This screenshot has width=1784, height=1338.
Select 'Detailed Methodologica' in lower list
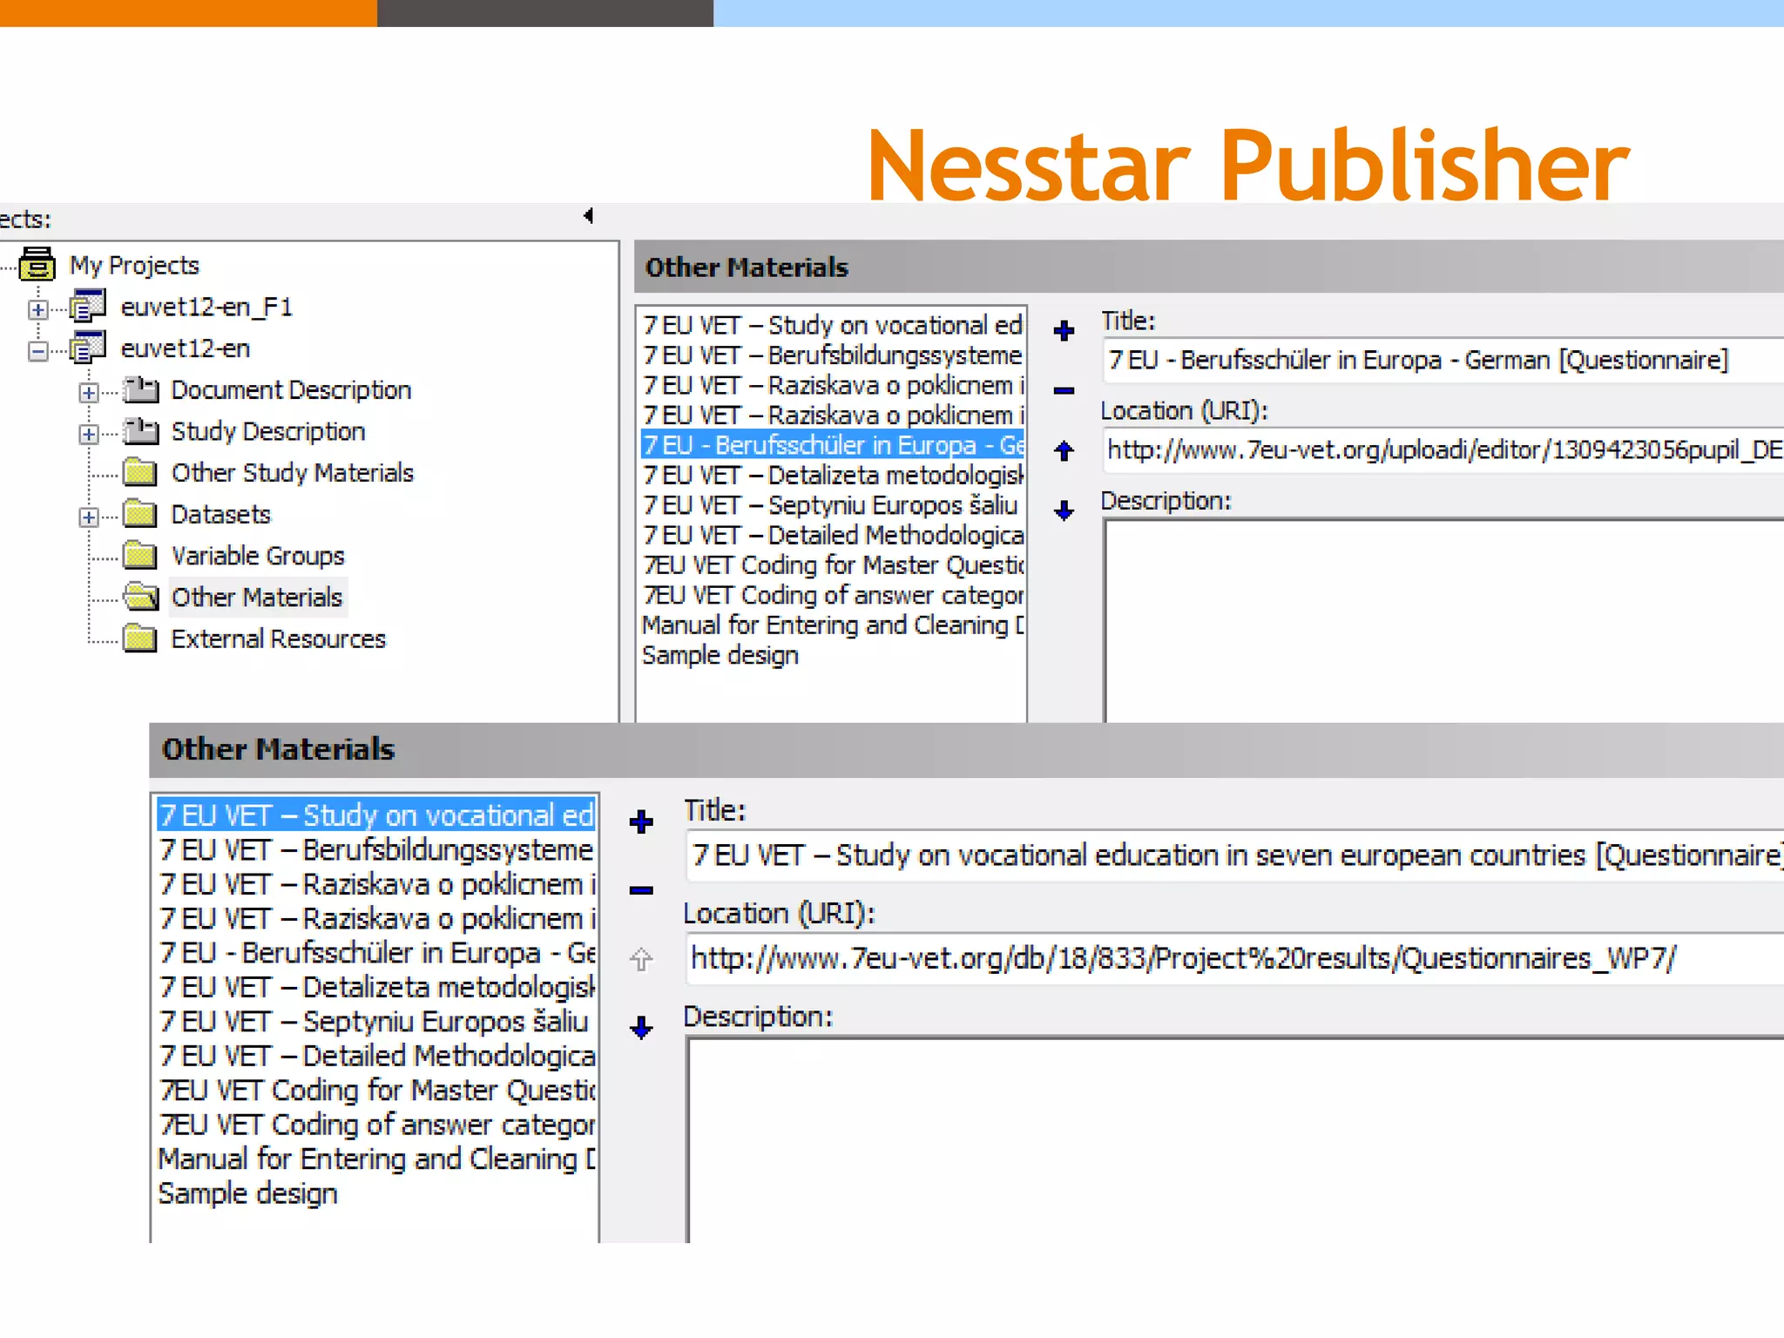tap(376, 1056)
